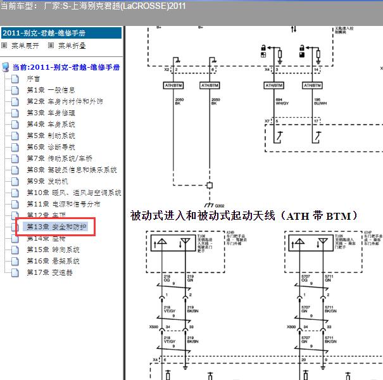Click the page icon beside 第2章
The height and width of the screenshot is (380, 383).
15,102
